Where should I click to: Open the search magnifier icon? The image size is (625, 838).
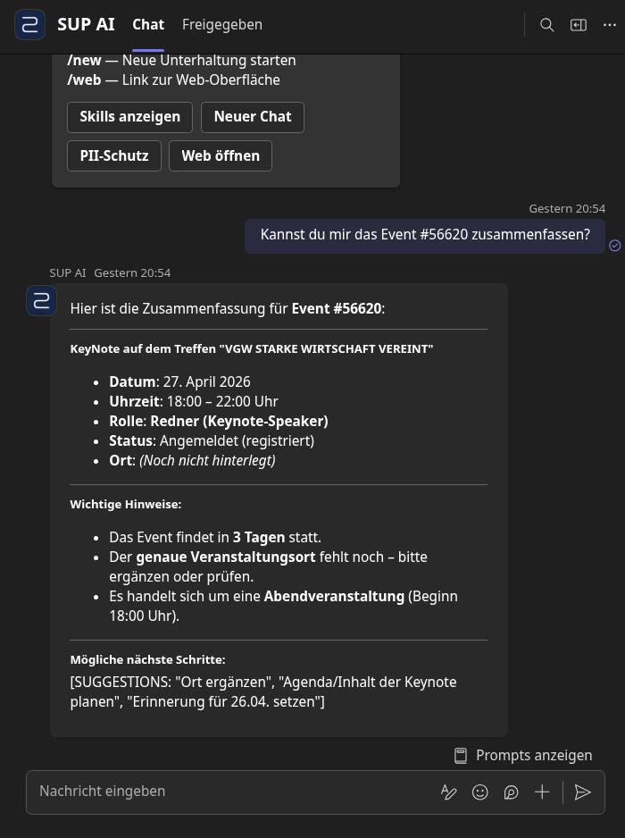coord(546,25)
